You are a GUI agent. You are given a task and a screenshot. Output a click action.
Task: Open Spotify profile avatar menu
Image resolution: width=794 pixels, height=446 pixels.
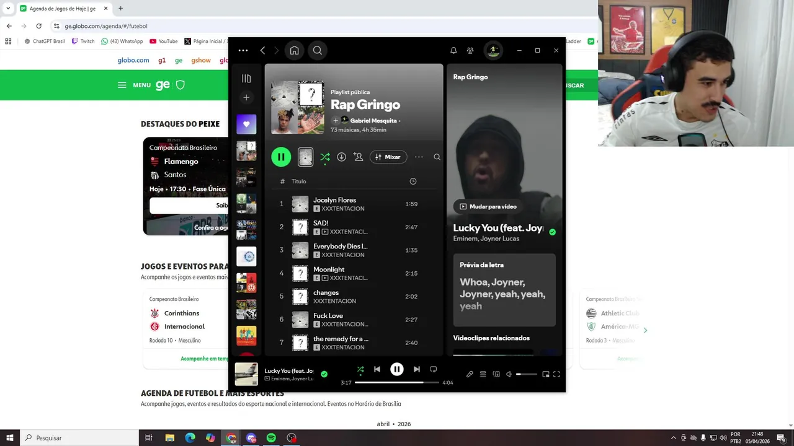(x=493, y=51)
